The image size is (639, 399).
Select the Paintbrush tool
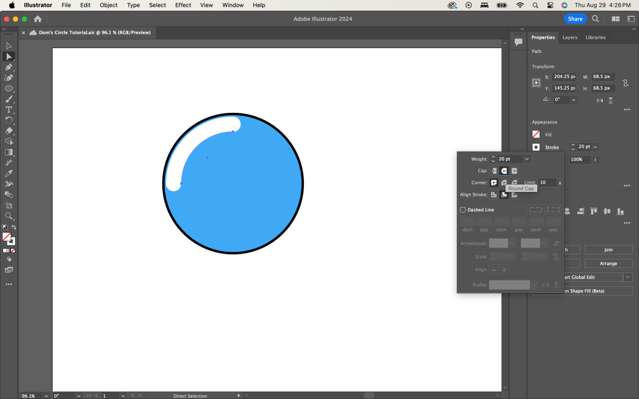click(9, 99)
